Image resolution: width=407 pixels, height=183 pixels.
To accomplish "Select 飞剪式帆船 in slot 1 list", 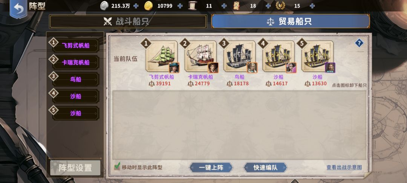I will pyautogui.click(x=75, y=46).
